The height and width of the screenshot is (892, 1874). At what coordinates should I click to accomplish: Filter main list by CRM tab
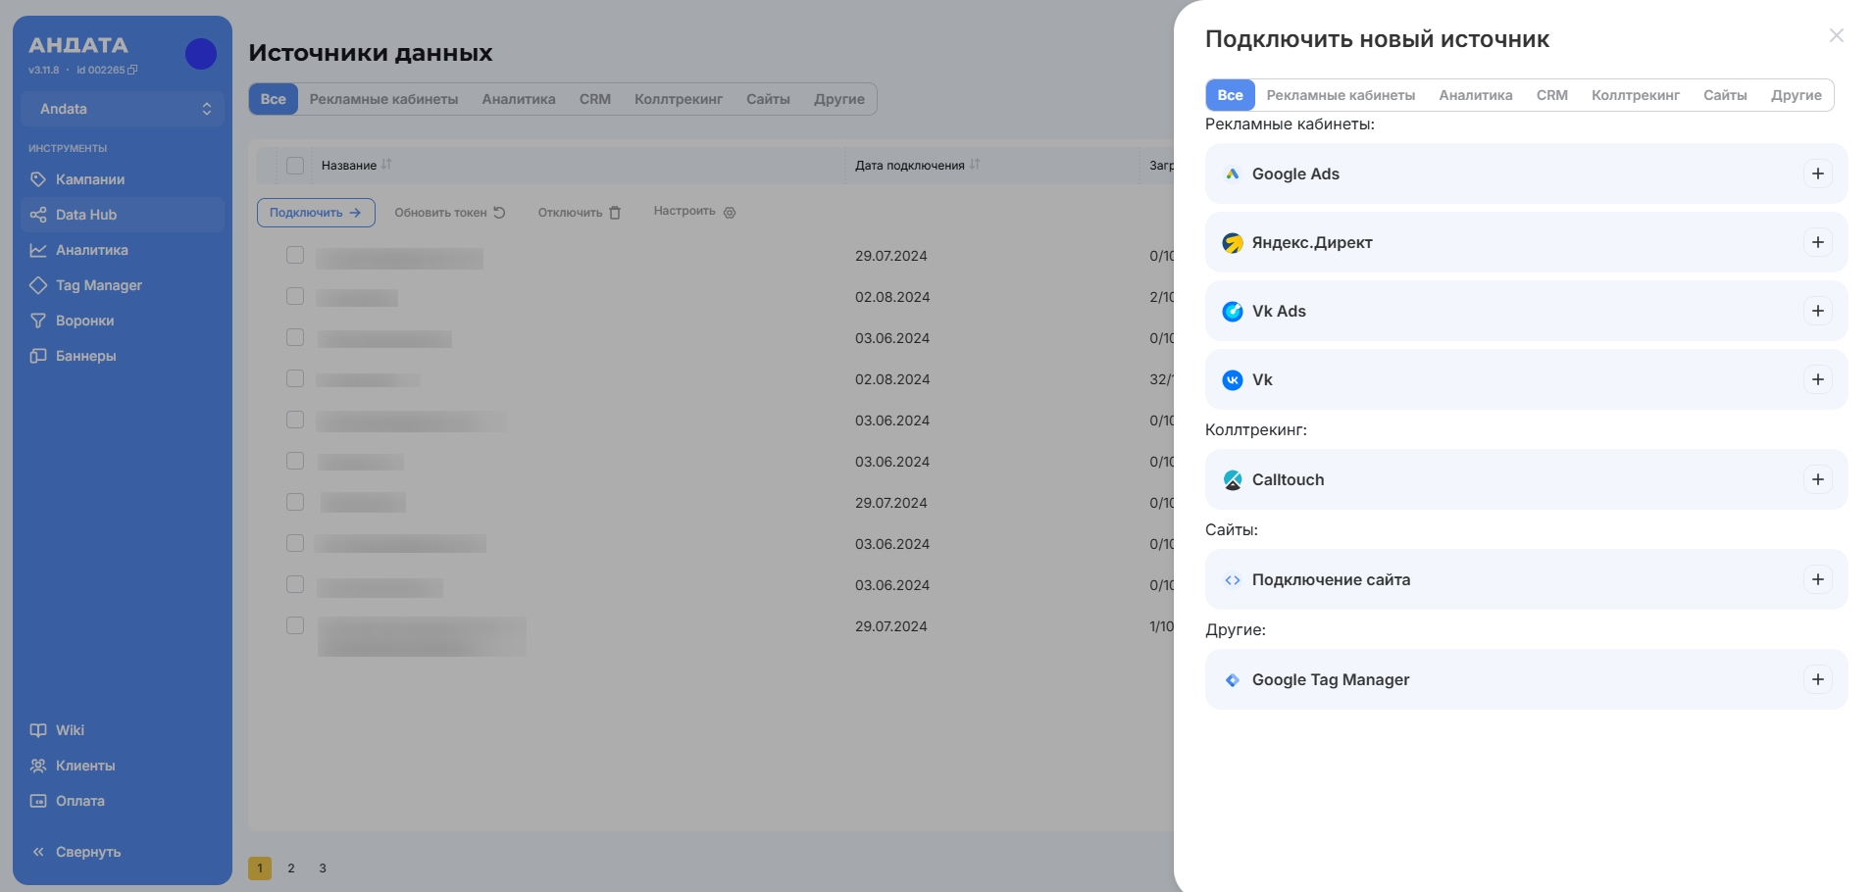(594, 99)
